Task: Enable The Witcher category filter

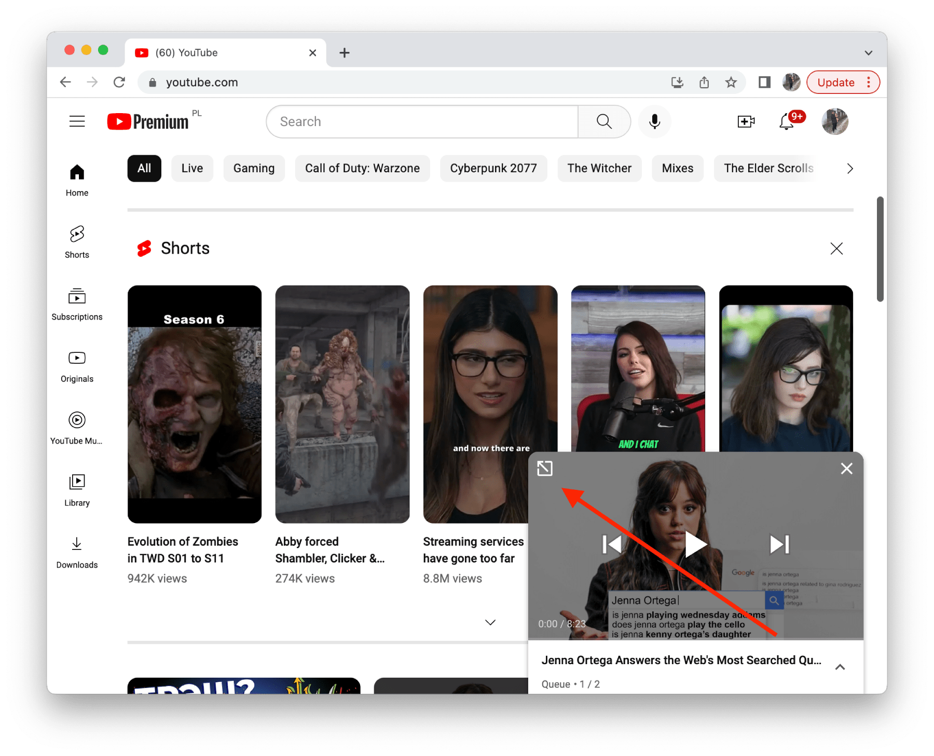Action: click(599, 168)
